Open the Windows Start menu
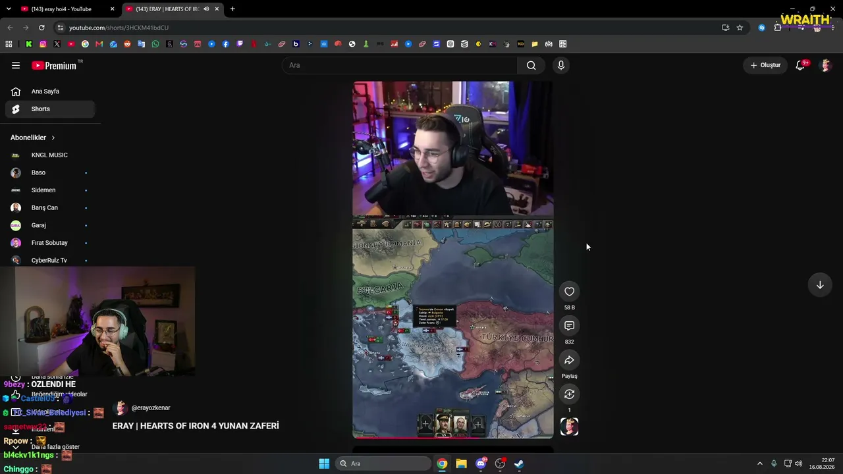Viewport: 843px width, 474px height. pos(324,463)
